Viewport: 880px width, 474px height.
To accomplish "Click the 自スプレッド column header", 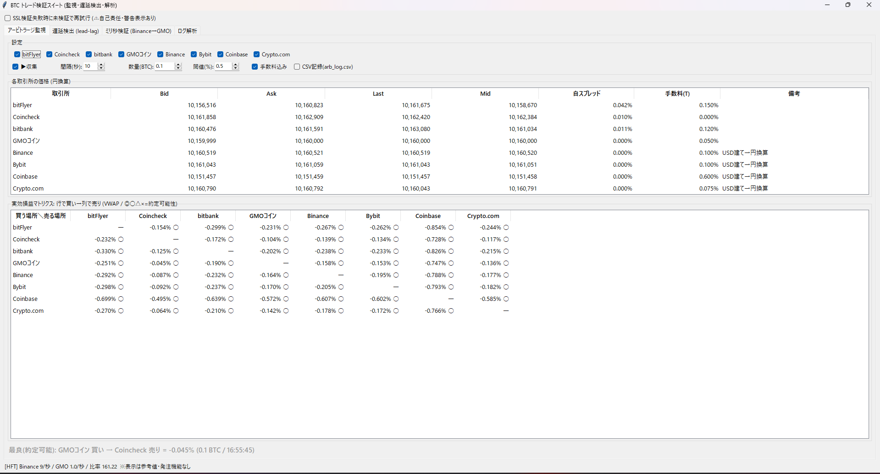I will click(587, 93).
